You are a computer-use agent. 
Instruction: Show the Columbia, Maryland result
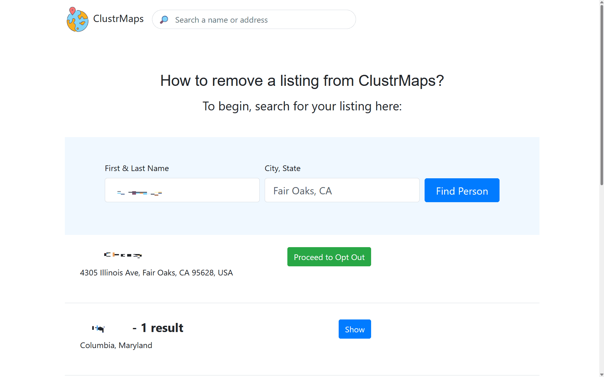click(354, 329)
